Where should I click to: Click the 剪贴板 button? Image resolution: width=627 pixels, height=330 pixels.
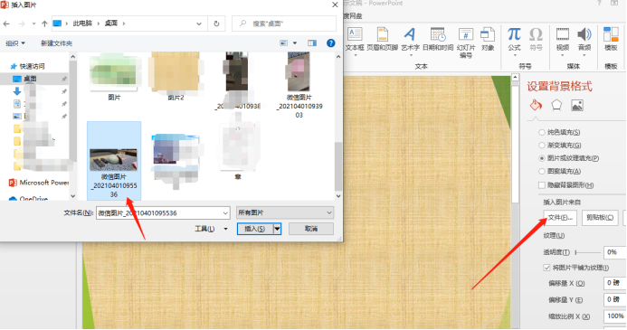(600, 218)
